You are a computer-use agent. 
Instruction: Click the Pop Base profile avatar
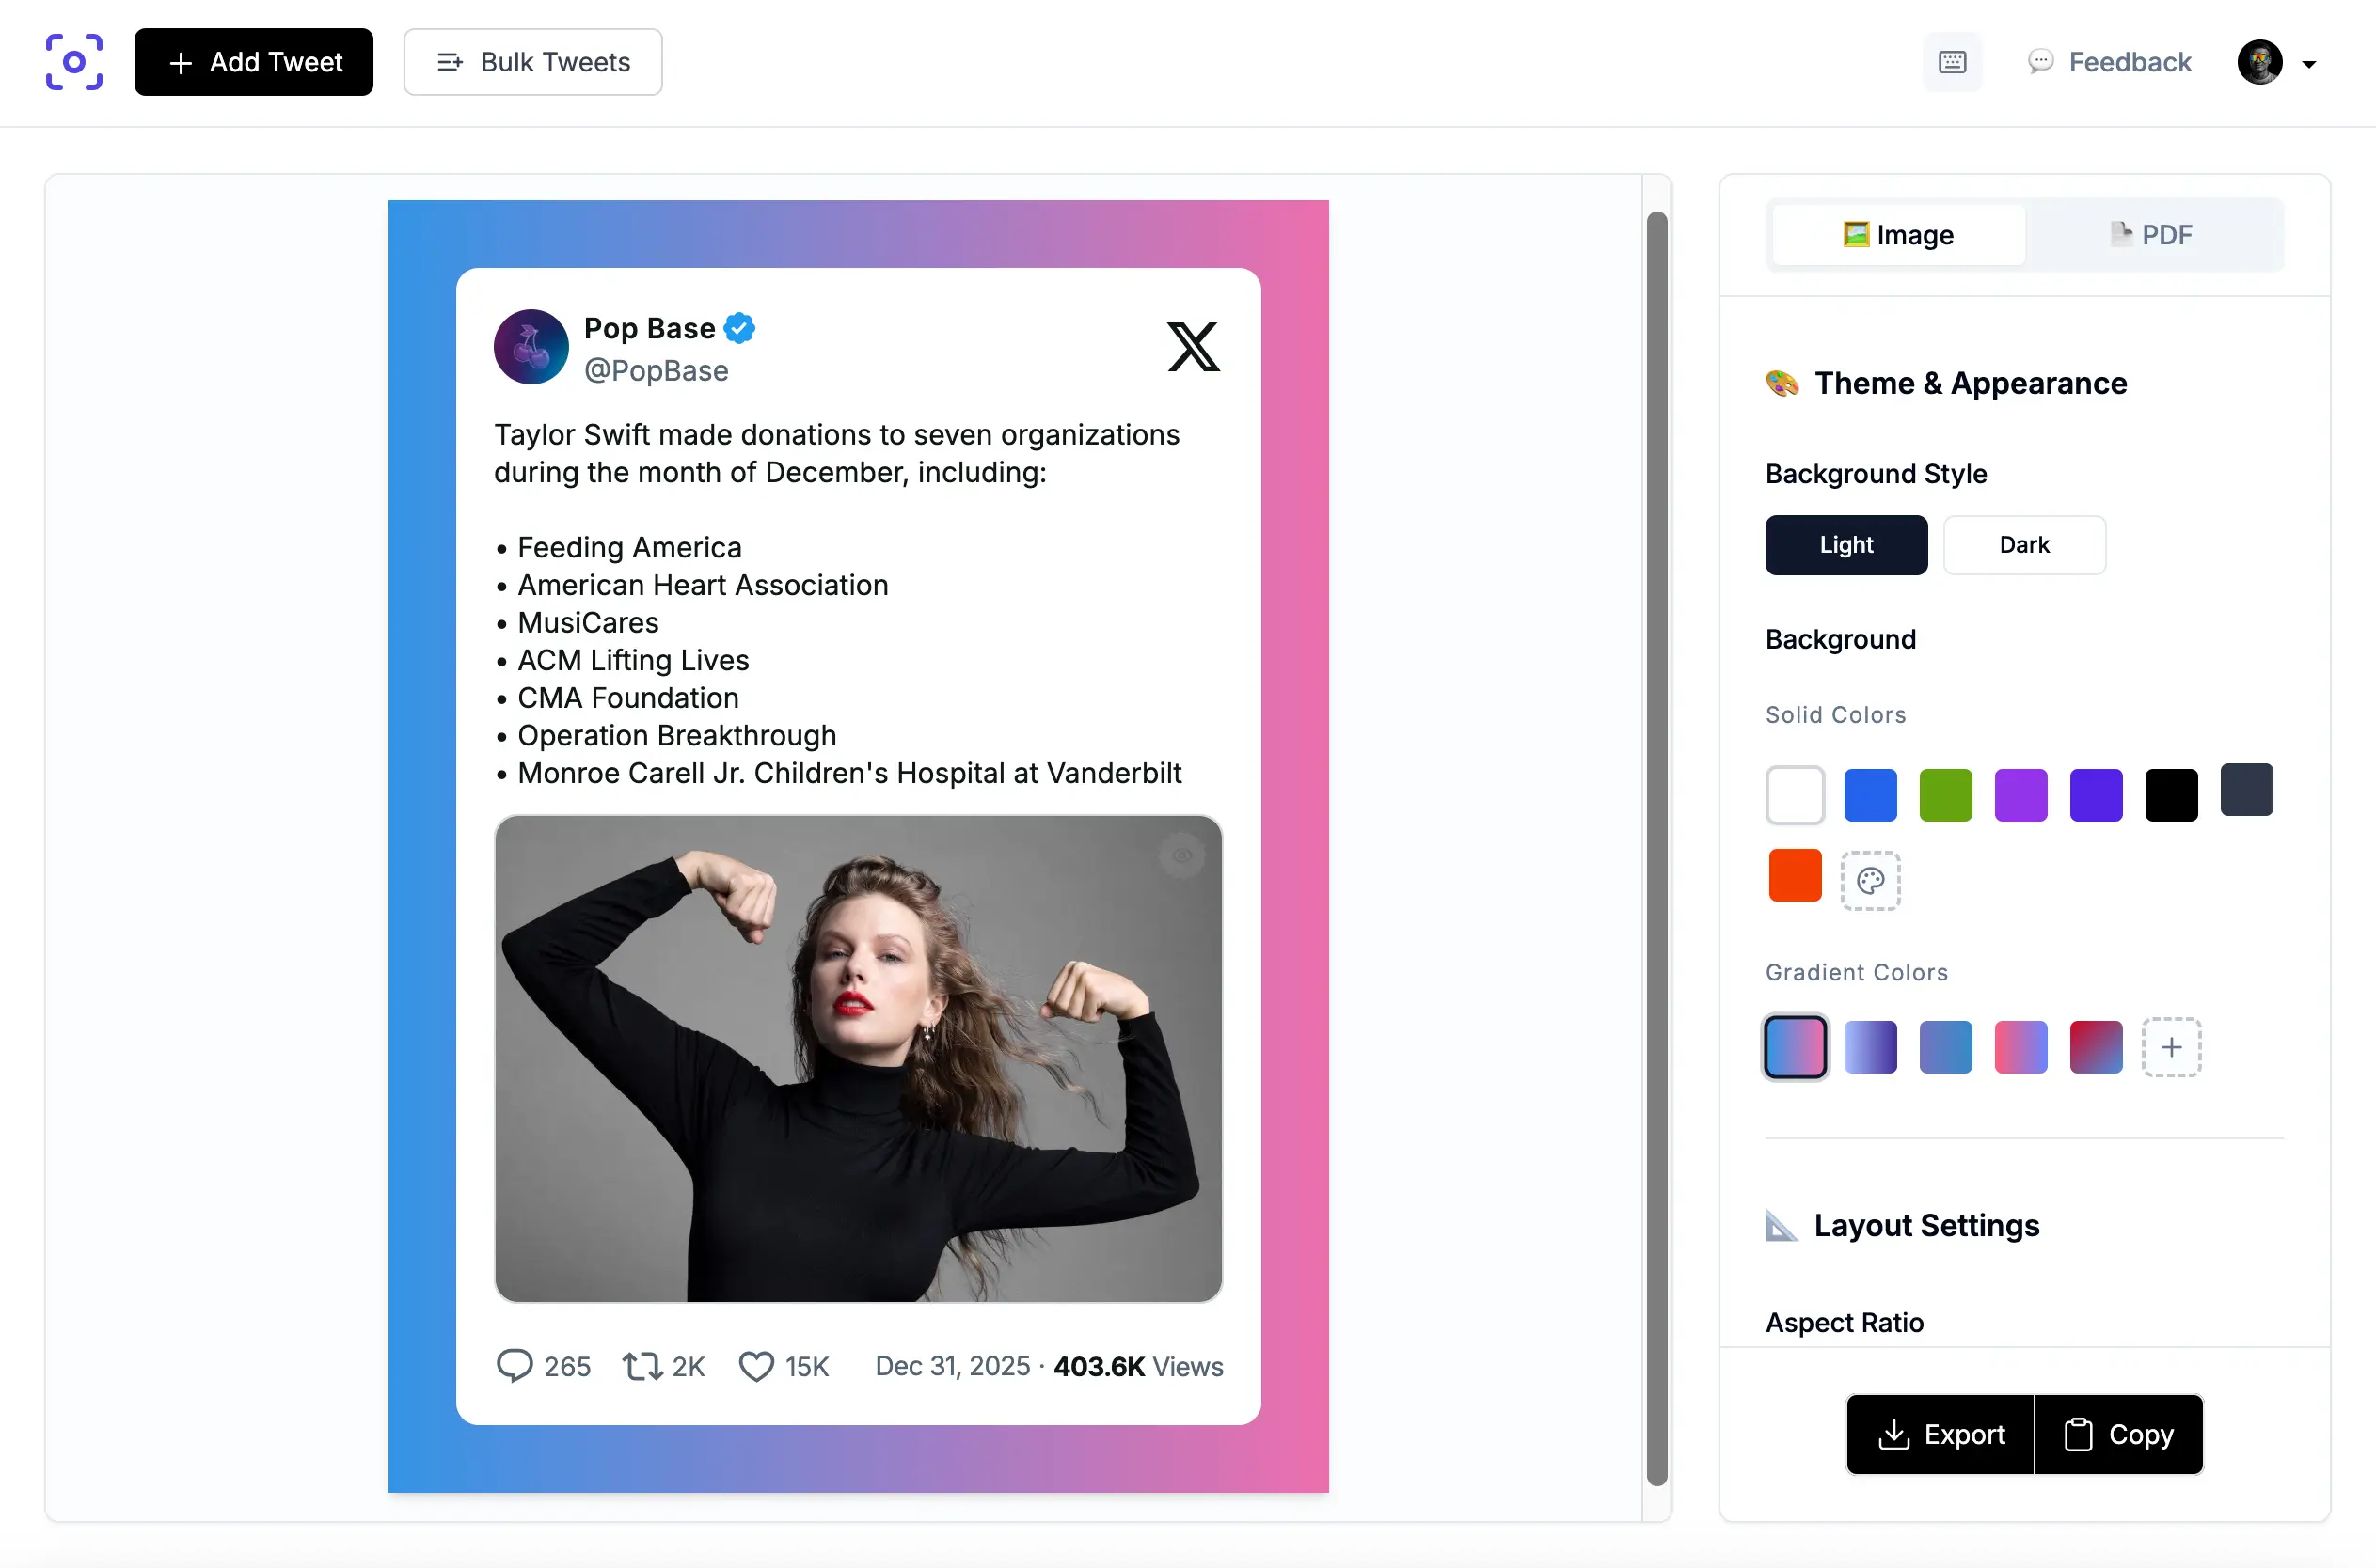tap(531, 347)
